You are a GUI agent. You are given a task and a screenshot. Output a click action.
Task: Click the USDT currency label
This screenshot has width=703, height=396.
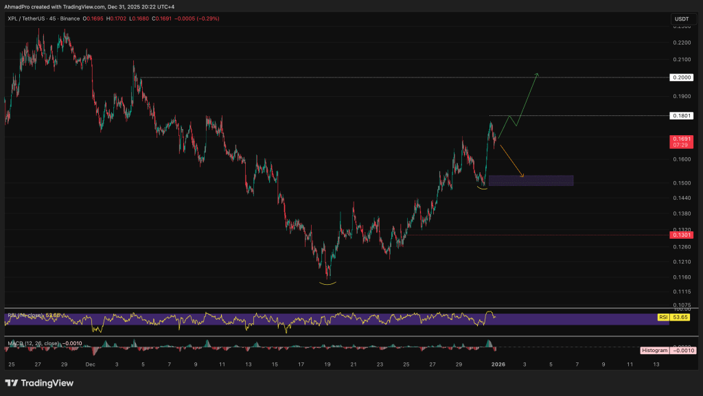coord(681,19)
